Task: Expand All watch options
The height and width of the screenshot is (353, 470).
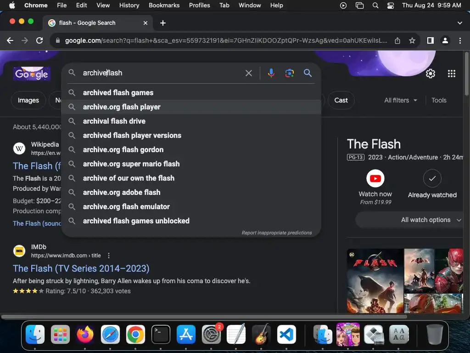Action: coord(409,220)
